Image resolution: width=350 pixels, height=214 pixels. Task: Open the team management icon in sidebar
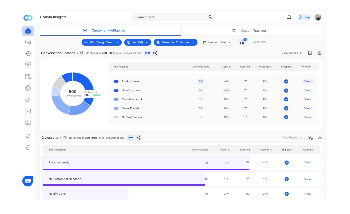click(28, 99)
